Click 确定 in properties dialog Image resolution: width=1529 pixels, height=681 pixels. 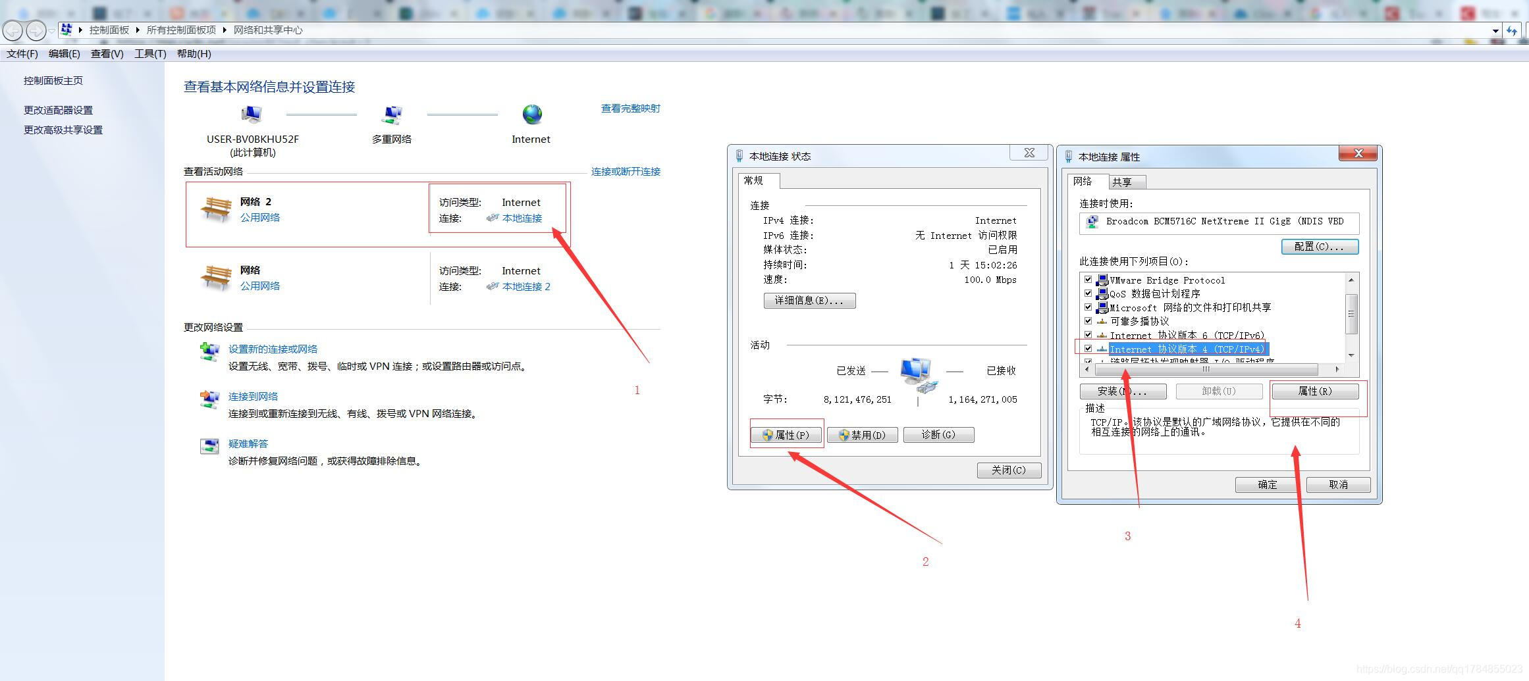tap(1268, 485)
